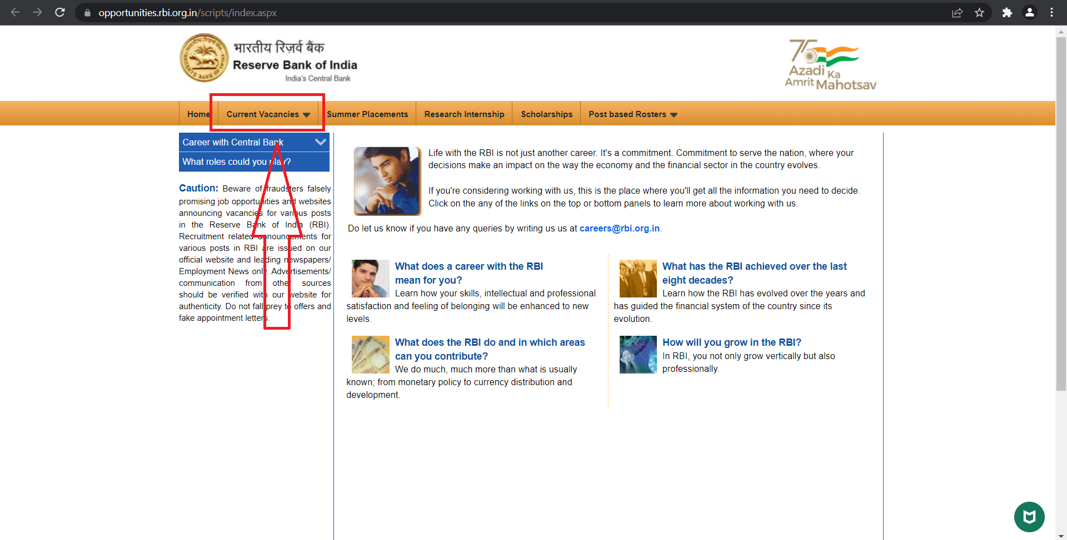Screen dimensions: 1067x540
Task: Select 'What roles could you play?' item
Action: point(237,162)
